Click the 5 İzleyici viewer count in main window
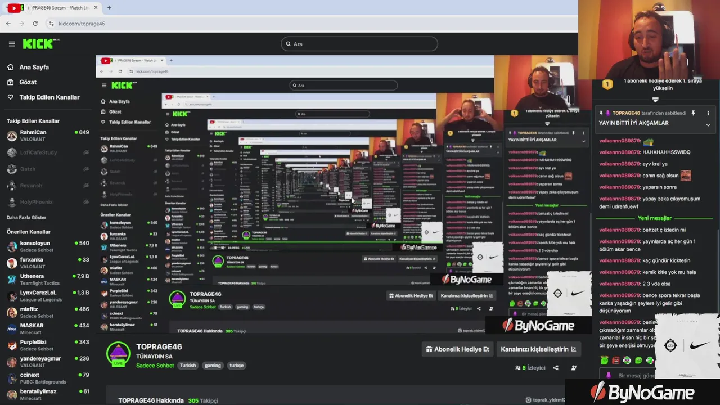This screenshot has height=405, width=720. point(530,368)
